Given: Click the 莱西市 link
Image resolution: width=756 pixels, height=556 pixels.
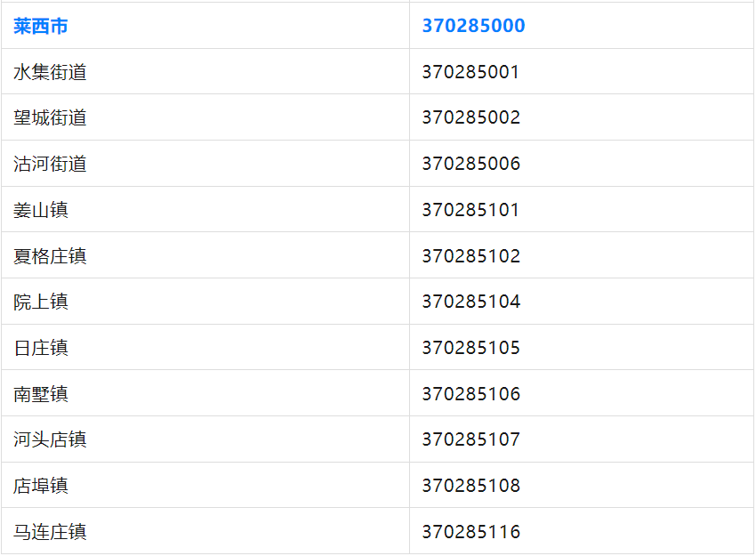Looking at the screenshot, I should [x=41, y=27].
